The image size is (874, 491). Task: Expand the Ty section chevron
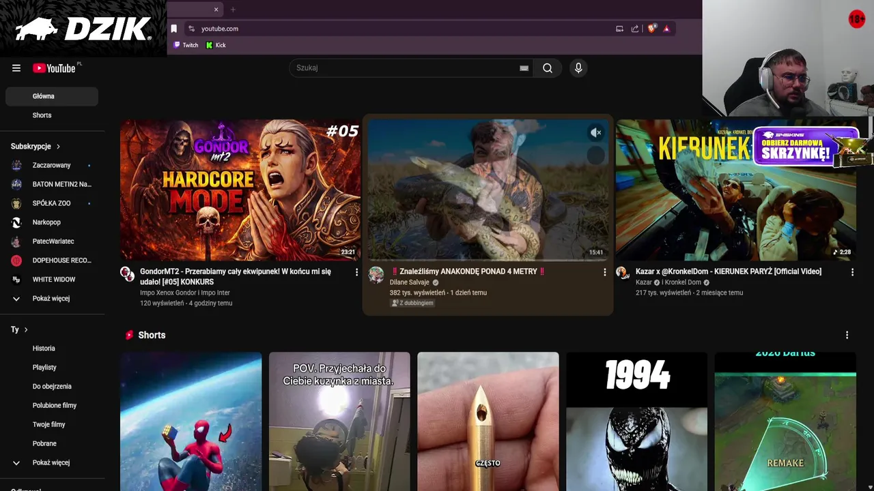pyautogui.click(x=26, y=329)
